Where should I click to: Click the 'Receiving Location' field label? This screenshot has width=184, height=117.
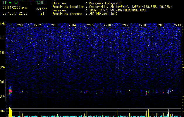point(68,7)
